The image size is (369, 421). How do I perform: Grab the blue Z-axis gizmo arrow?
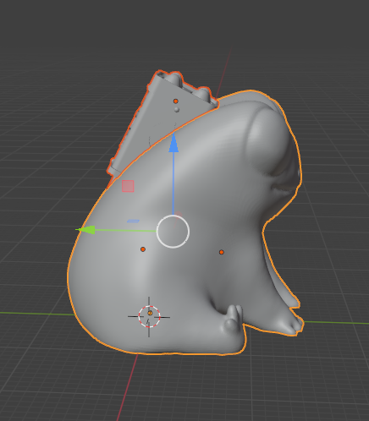point(173,143)
